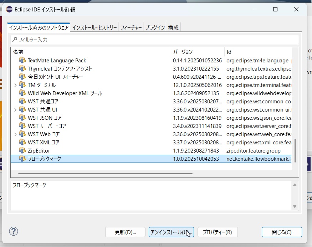This screenshot has height=247, width=312.
Task: Click the Wild Web Developer XML ツール icon
Action: tap(22, 93)
